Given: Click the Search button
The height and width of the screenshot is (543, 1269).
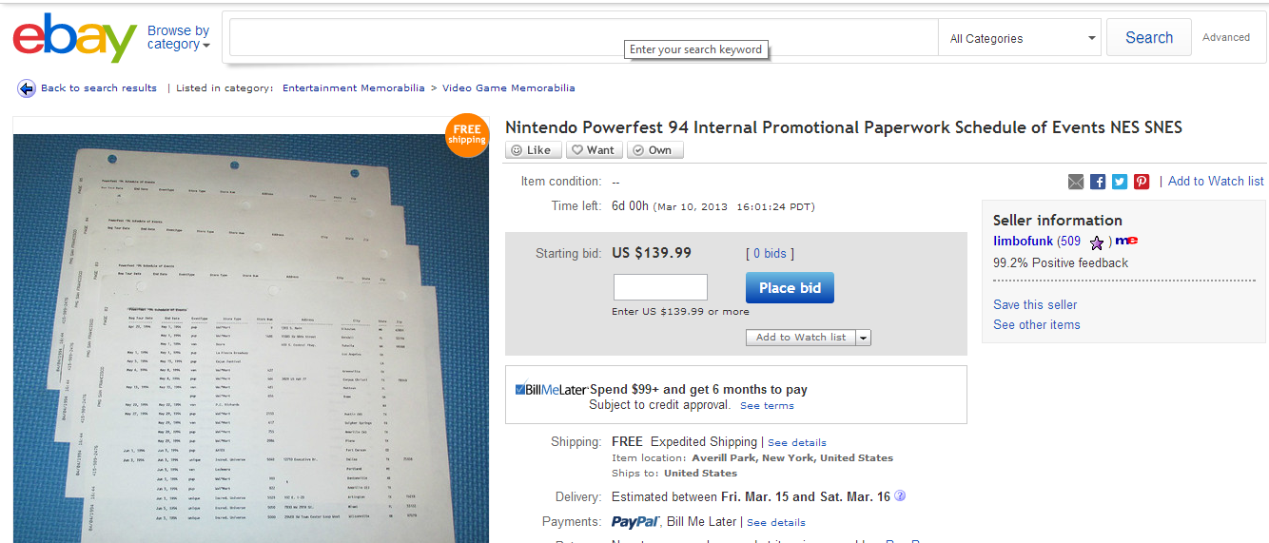Looking at the screenshot, I should [x=1149, y=38].
